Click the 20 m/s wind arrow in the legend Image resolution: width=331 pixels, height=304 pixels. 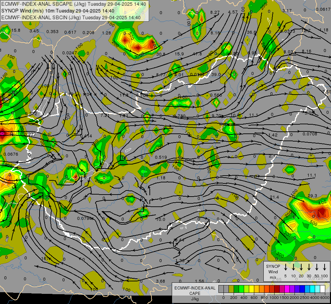click(x=301, y=267)
